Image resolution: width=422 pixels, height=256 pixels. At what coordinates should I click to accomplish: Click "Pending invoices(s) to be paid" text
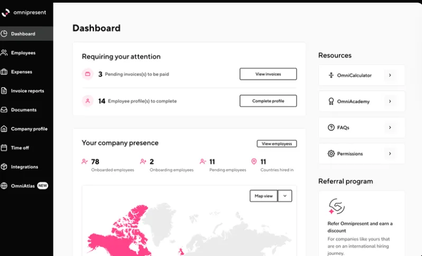[137, 74]
